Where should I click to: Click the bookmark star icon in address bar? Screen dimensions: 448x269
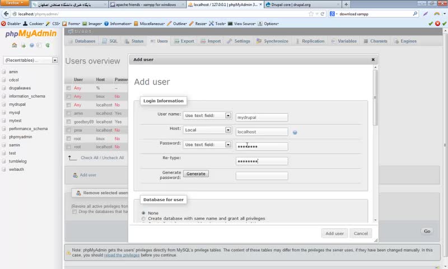pyautogui.click(x=311, y=13)
